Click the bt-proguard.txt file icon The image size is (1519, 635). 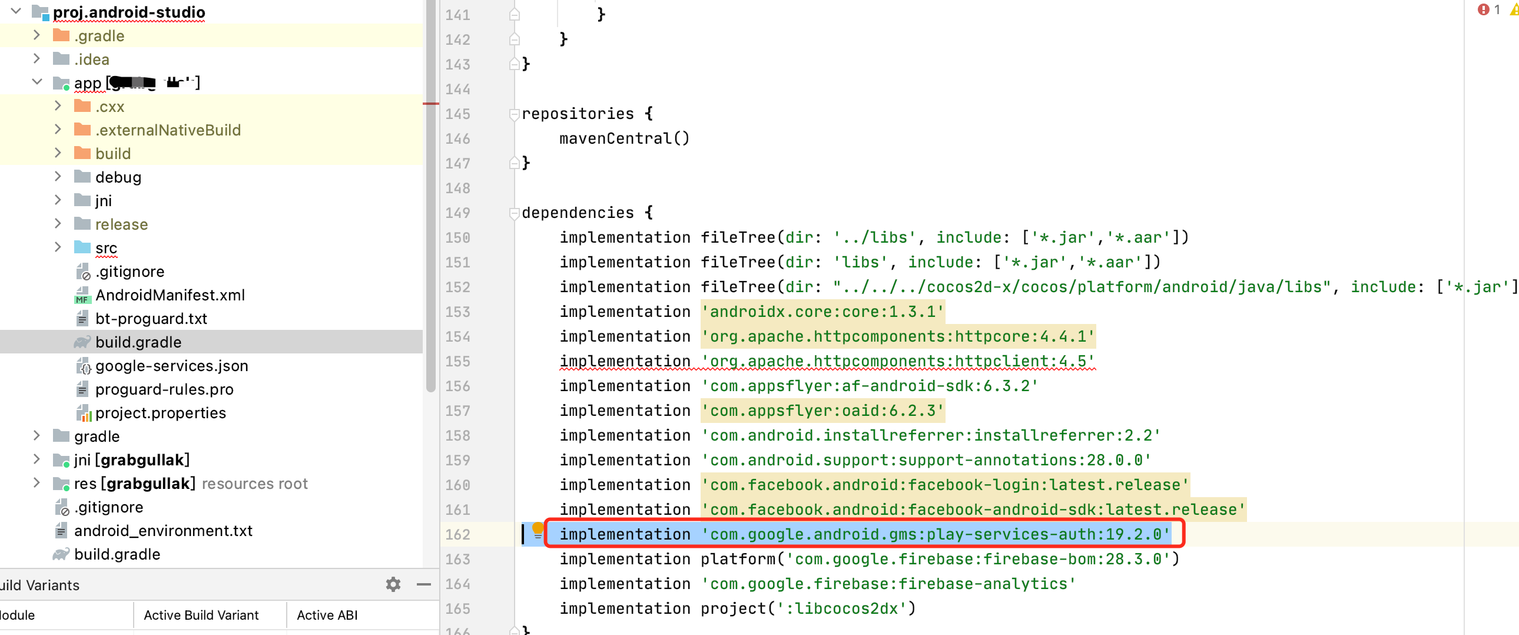[x=82, y=318]
